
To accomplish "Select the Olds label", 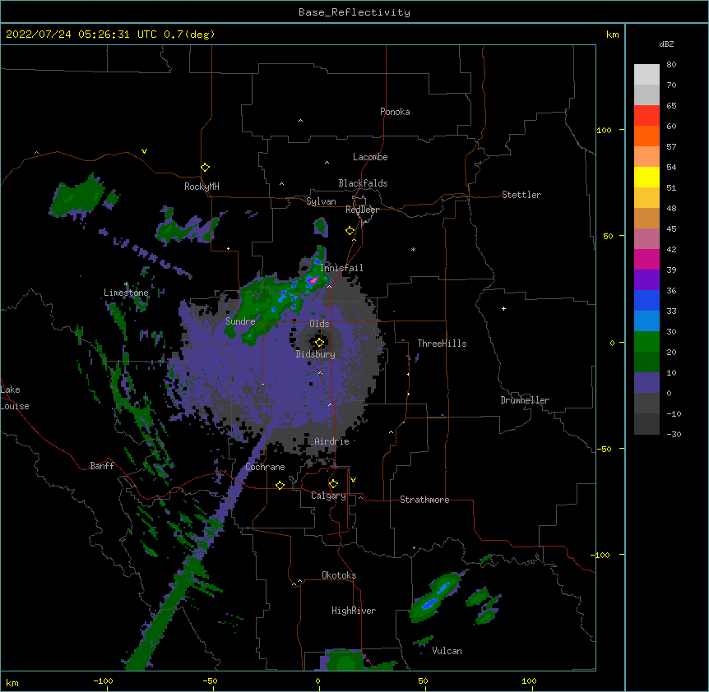I will pyautogui.click(x=319, y=324).
